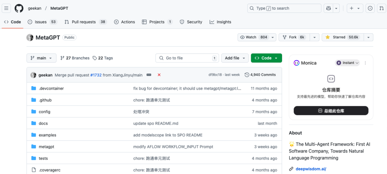The height and width of the screenshot is (174, 387).
Task: Open the 4,940 Commits history
Action: (x=260, y=75)
